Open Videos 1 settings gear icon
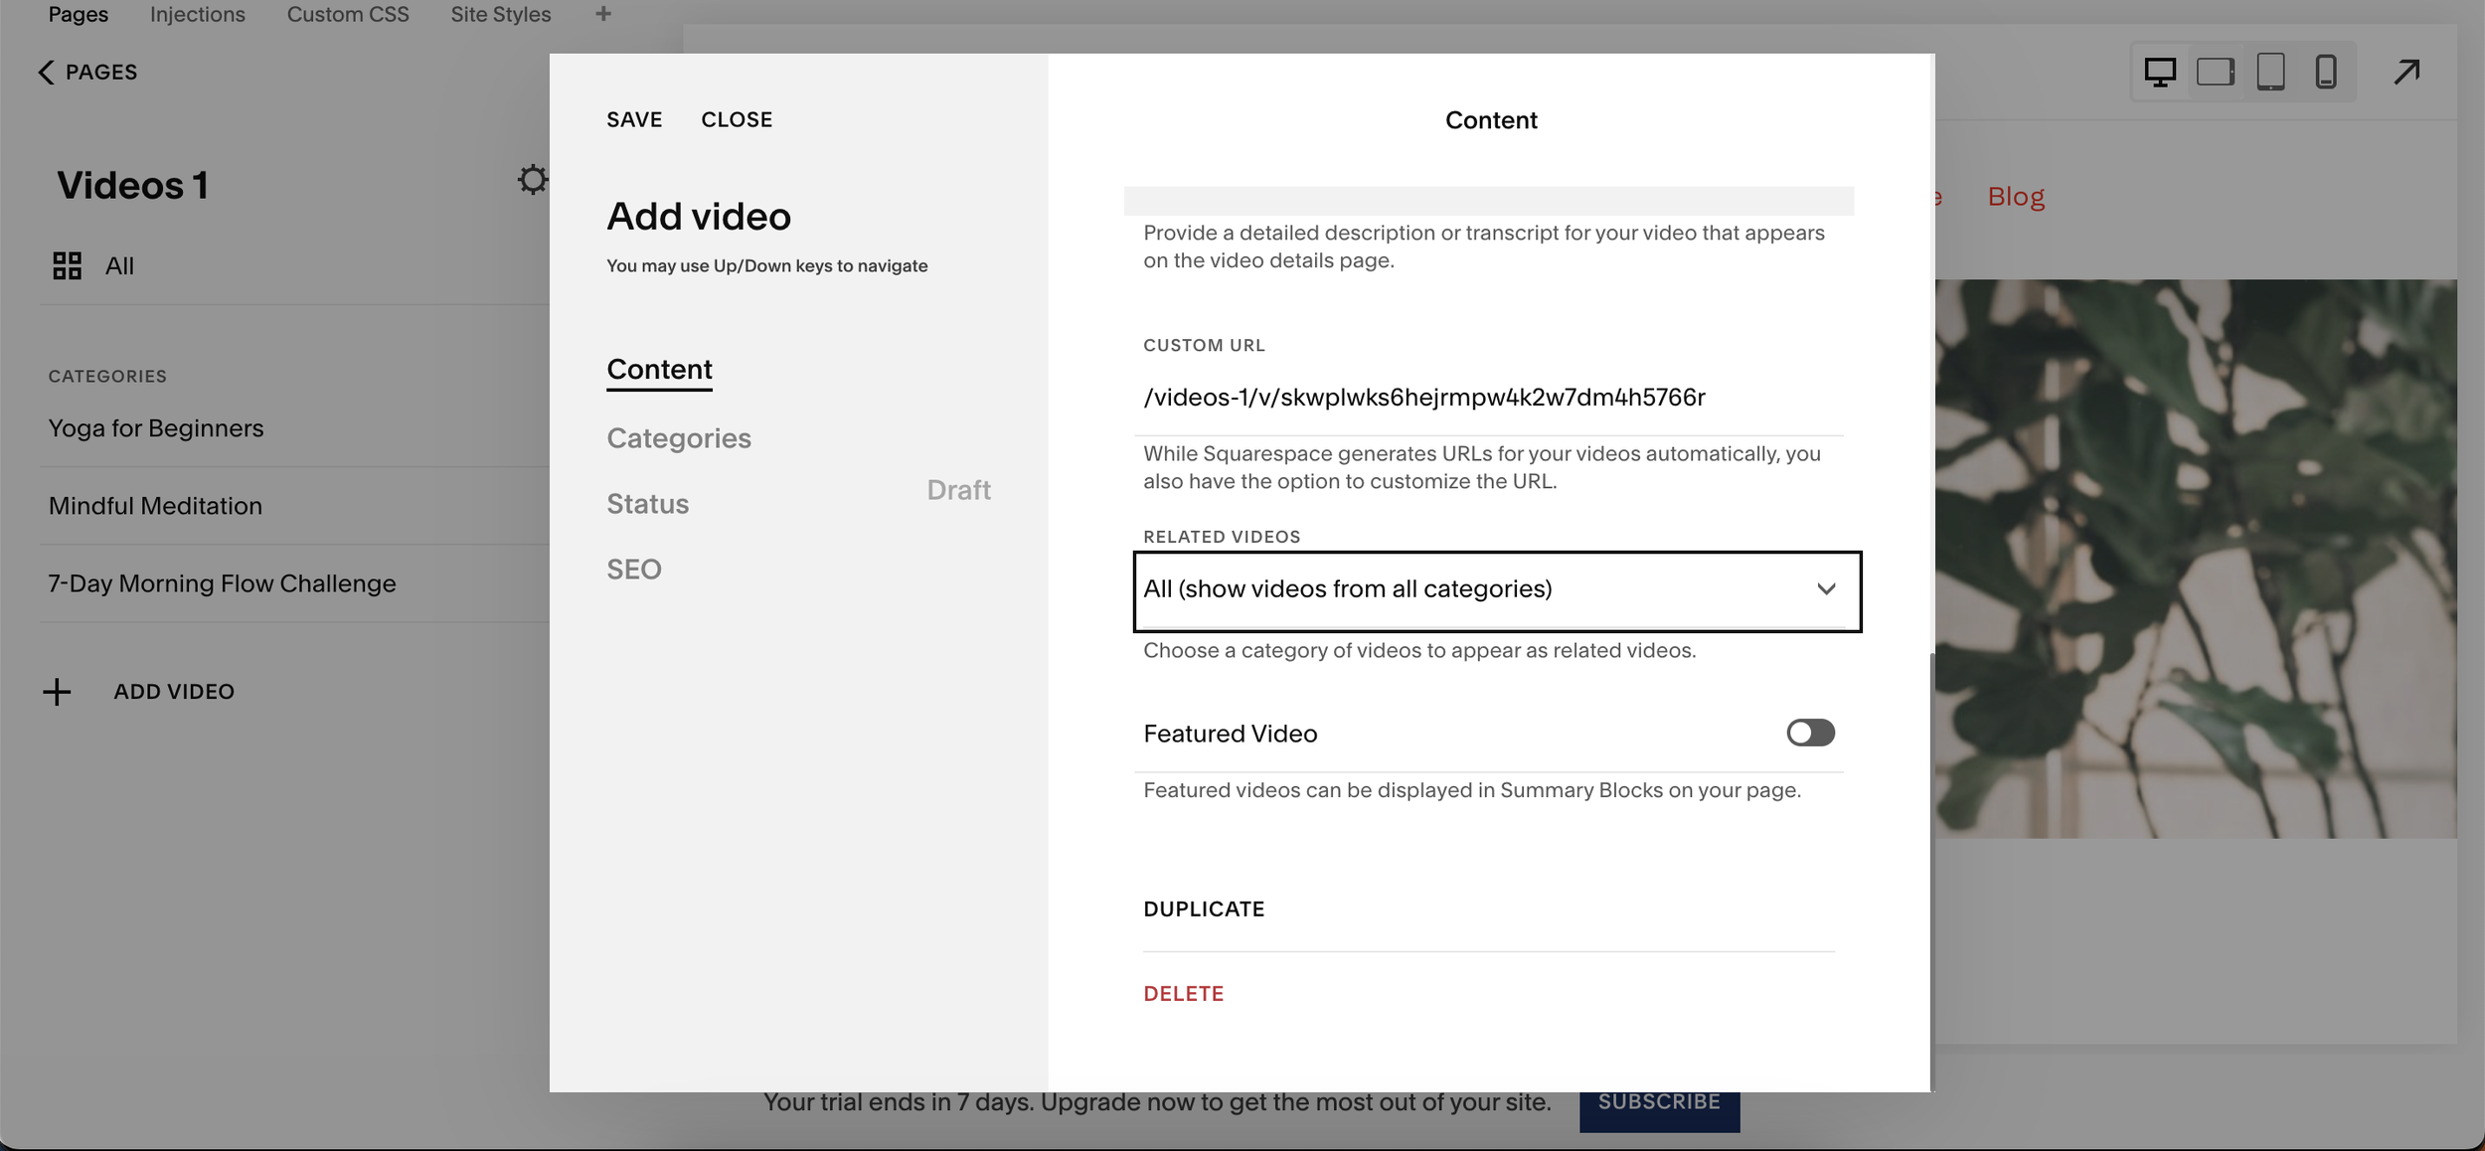The height and width of the screenshot is (1151, 2485). click(533, 180)
